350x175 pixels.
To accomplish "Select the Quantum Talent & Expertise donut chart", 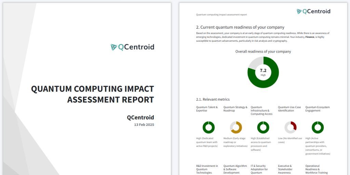I will [x=208, y=127].
